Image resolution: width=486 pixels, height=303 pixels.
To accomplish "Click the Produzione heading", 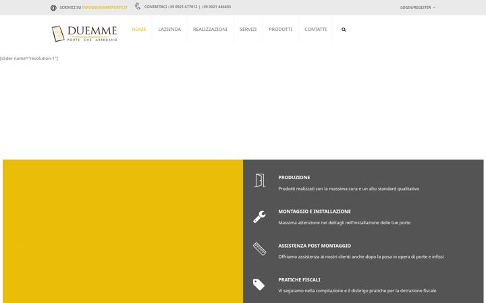I will [294, 178].
